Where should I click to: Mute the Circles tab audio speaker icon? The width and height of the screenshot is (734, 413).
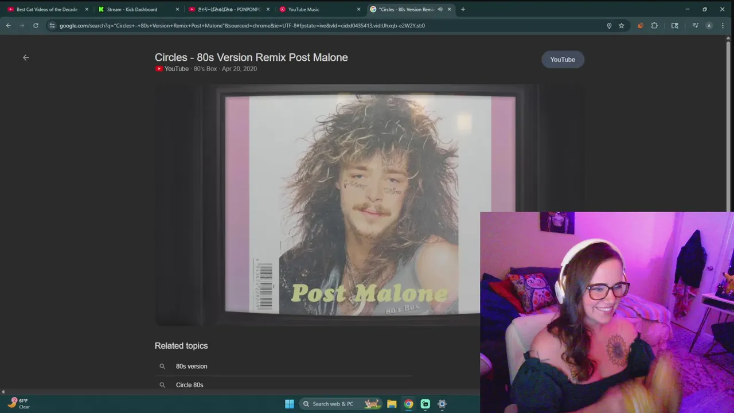click(440, 9)
